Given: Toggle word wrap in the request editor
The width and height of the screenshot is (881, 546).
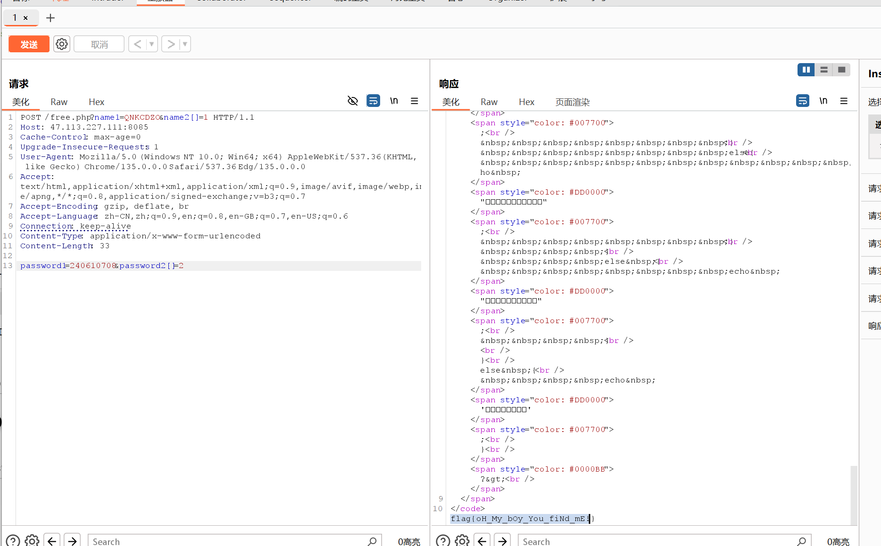Looking at the screenshot, I should coord(373,100).
